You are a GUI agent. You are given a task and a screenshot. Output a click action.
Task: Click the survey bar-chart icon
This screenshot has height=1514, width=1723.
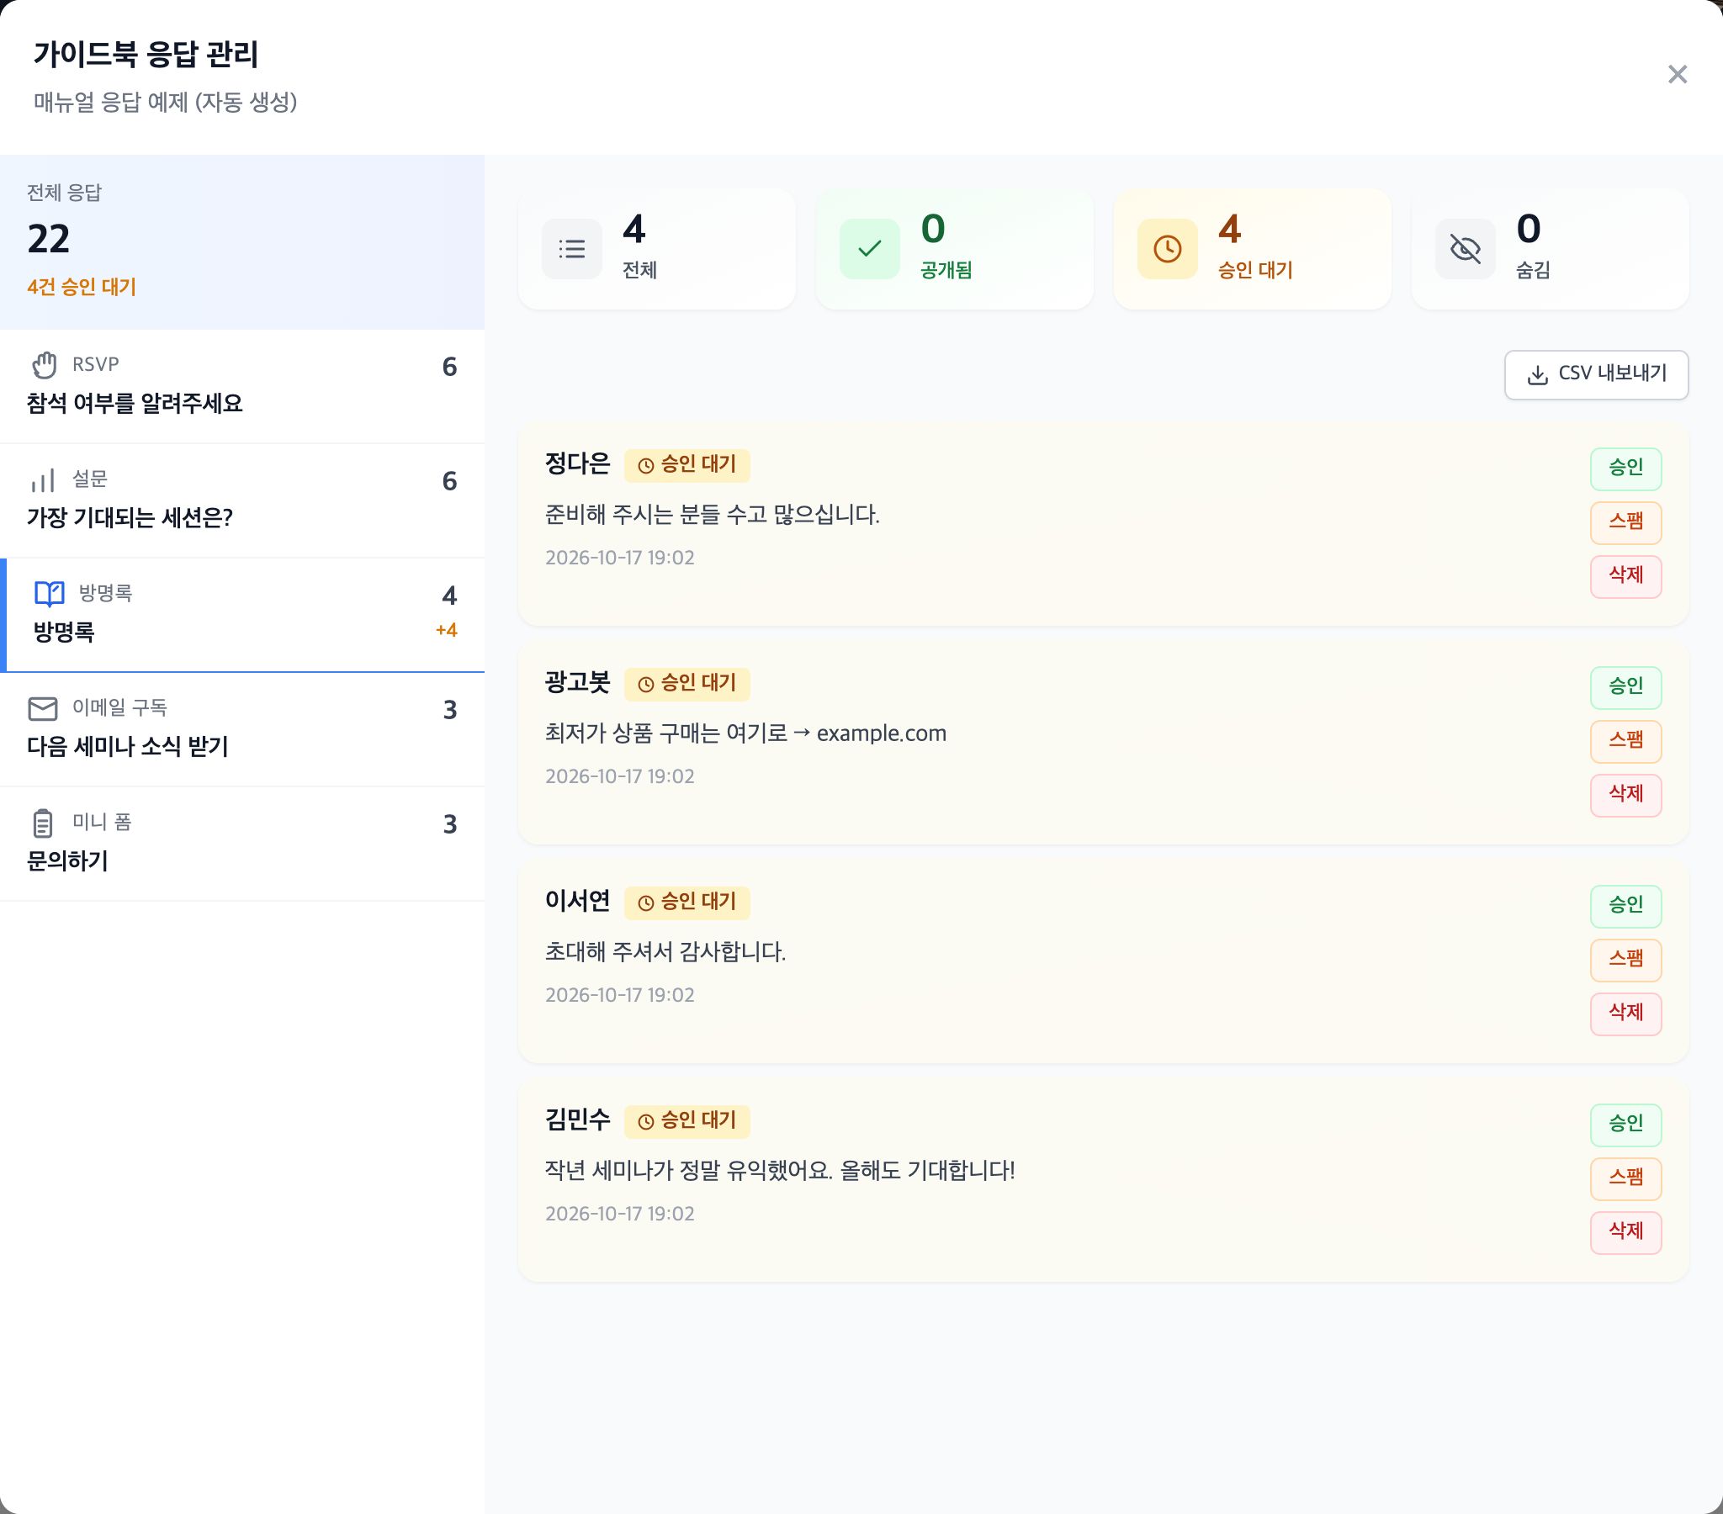[x=43, y=479]
